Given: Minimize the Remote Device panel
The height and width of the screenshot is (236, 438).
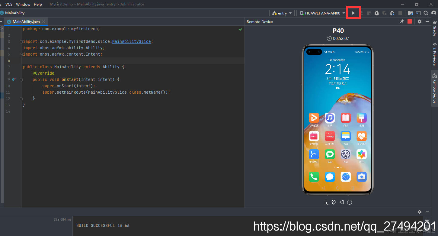Looking at the screenshot, I should click(427, 21).
